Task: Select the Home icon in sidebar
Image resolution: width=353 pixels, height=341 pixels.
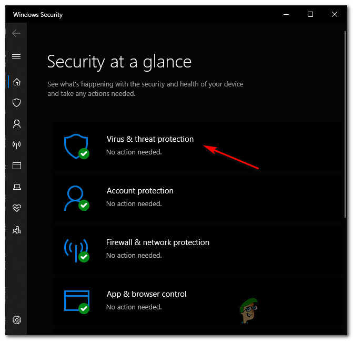Action: coord(17,82)
